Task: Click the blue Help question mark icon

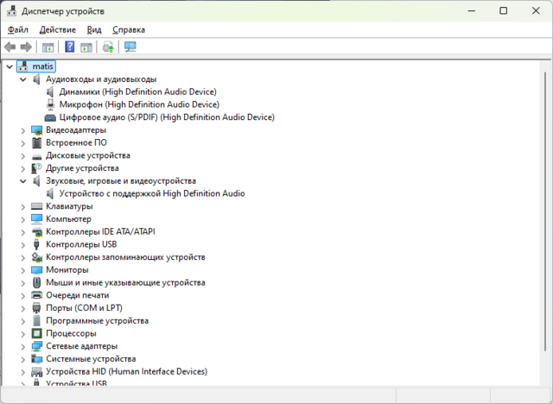Action: pyautogui.click(x=70, y=47)
